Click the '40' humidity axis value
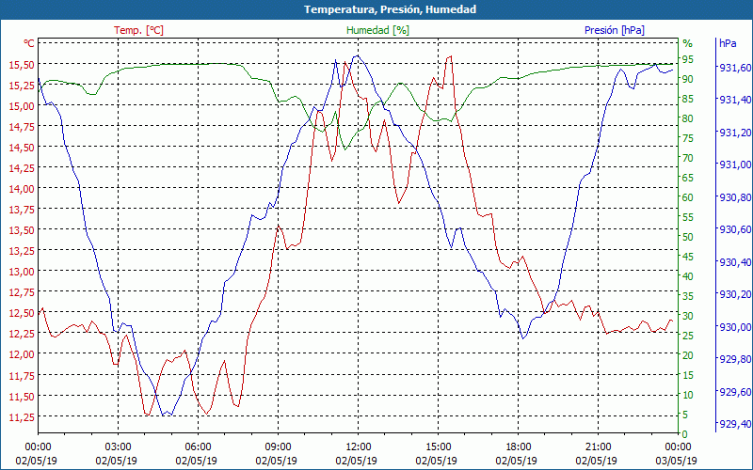753x470 pixels. coord(688,276)
